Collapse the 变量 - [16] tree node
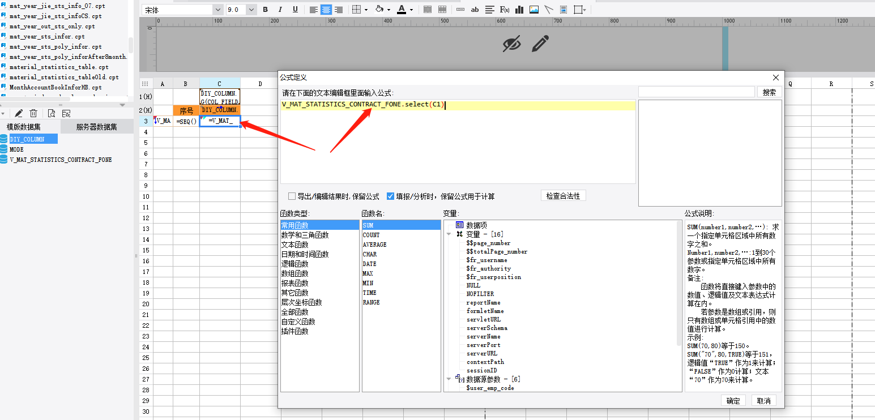875x420 pixels. tap(449, 234)
